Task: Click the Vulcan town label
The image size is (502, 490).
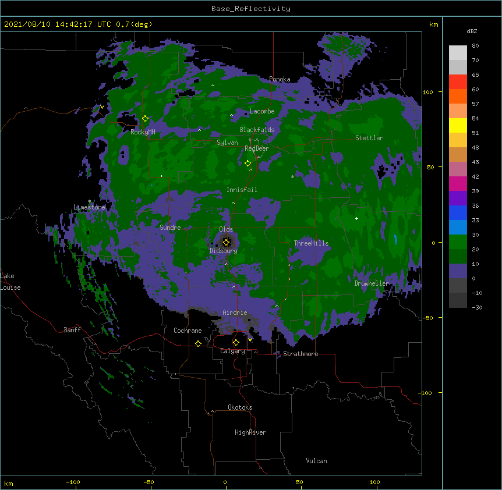Action: pos(316,461)
